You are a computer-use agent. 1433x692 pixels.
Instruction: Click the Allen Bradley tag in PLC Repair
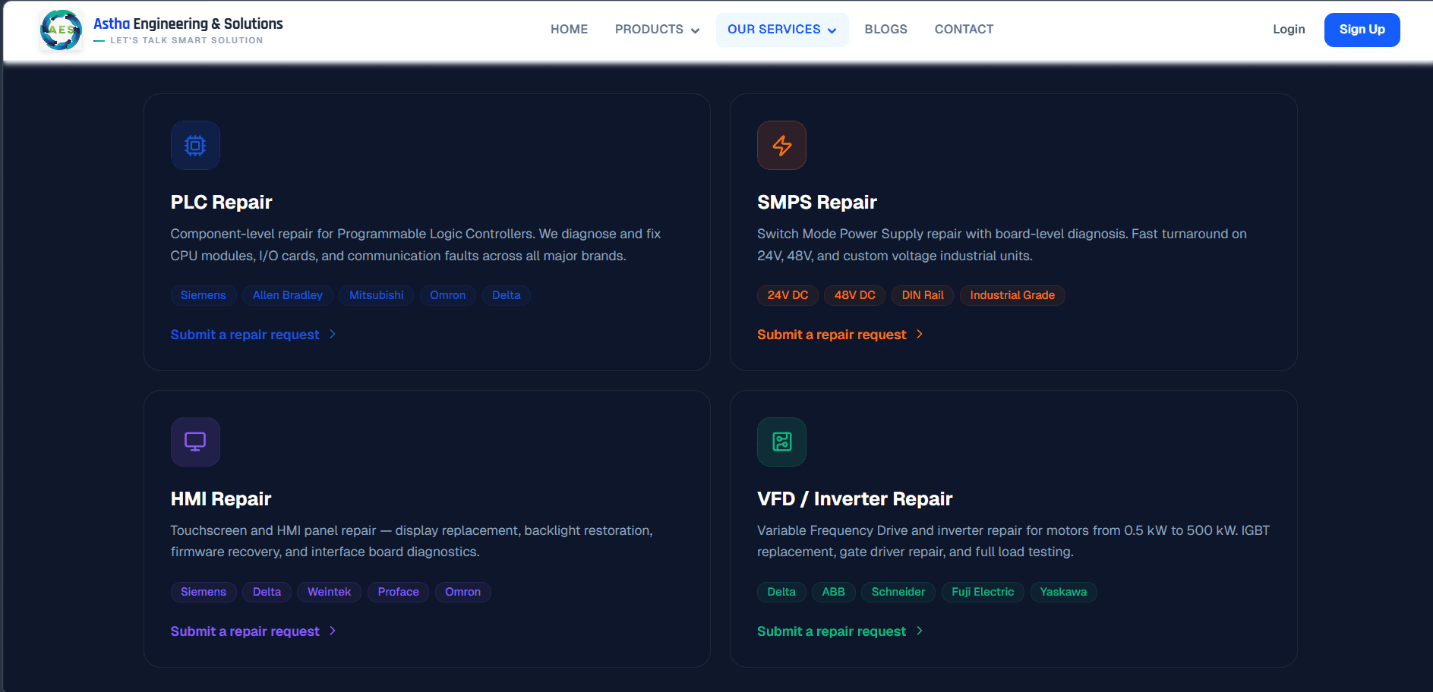pyautogui.click(x=287, y=295)
